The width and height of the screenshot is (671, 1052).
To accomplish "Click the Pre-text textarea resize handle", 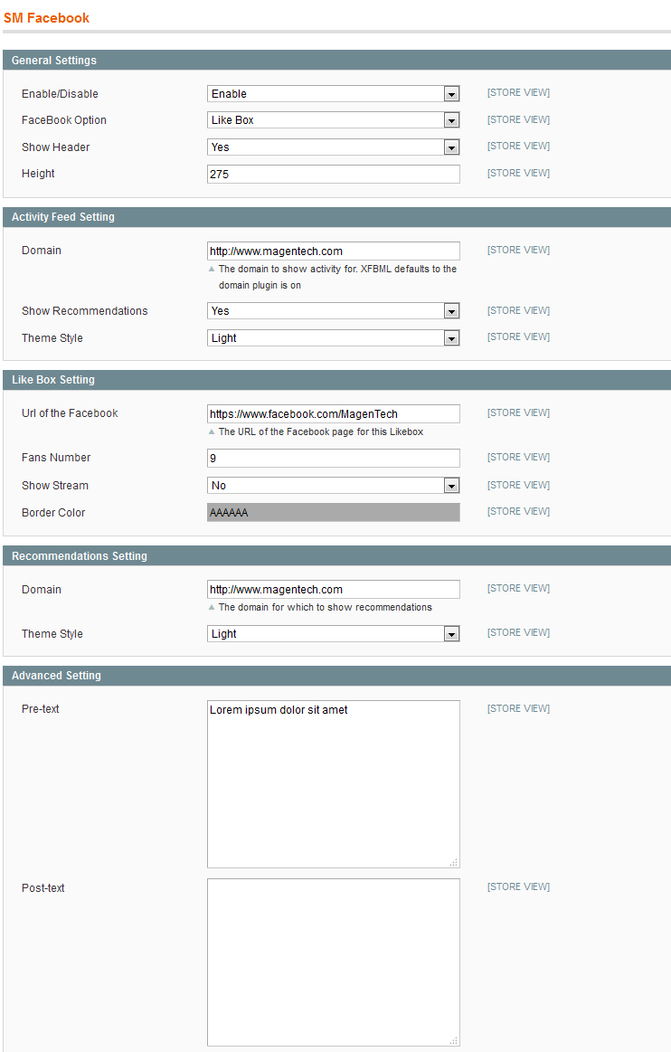I will point(454,863).
